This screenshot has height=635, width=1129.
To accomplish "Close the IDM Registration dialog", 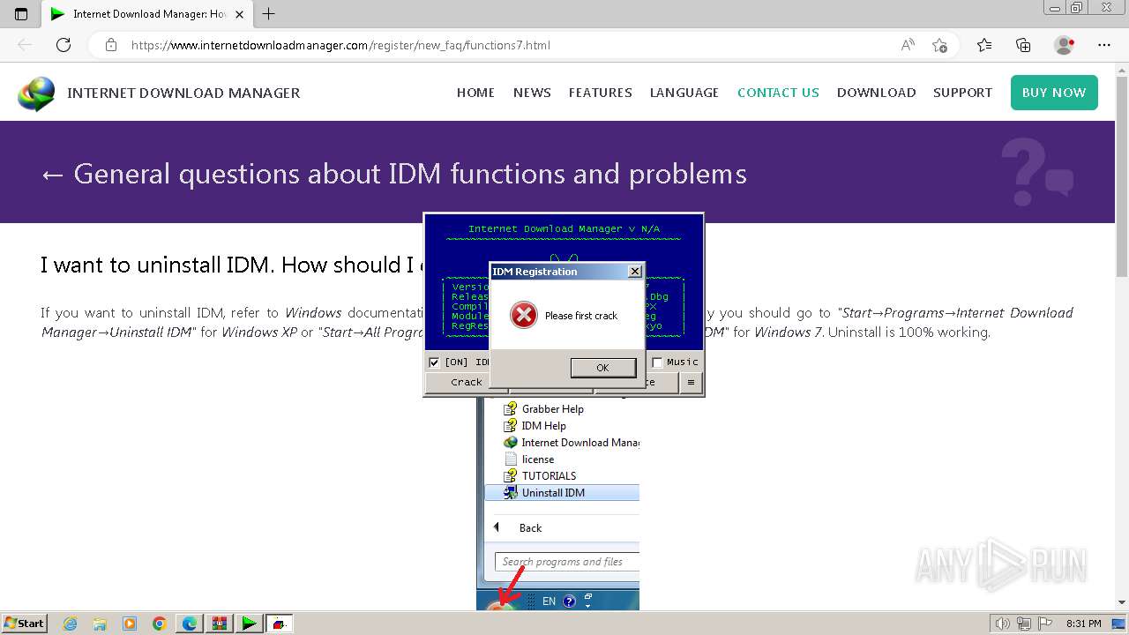I will (x=635, y=272).
